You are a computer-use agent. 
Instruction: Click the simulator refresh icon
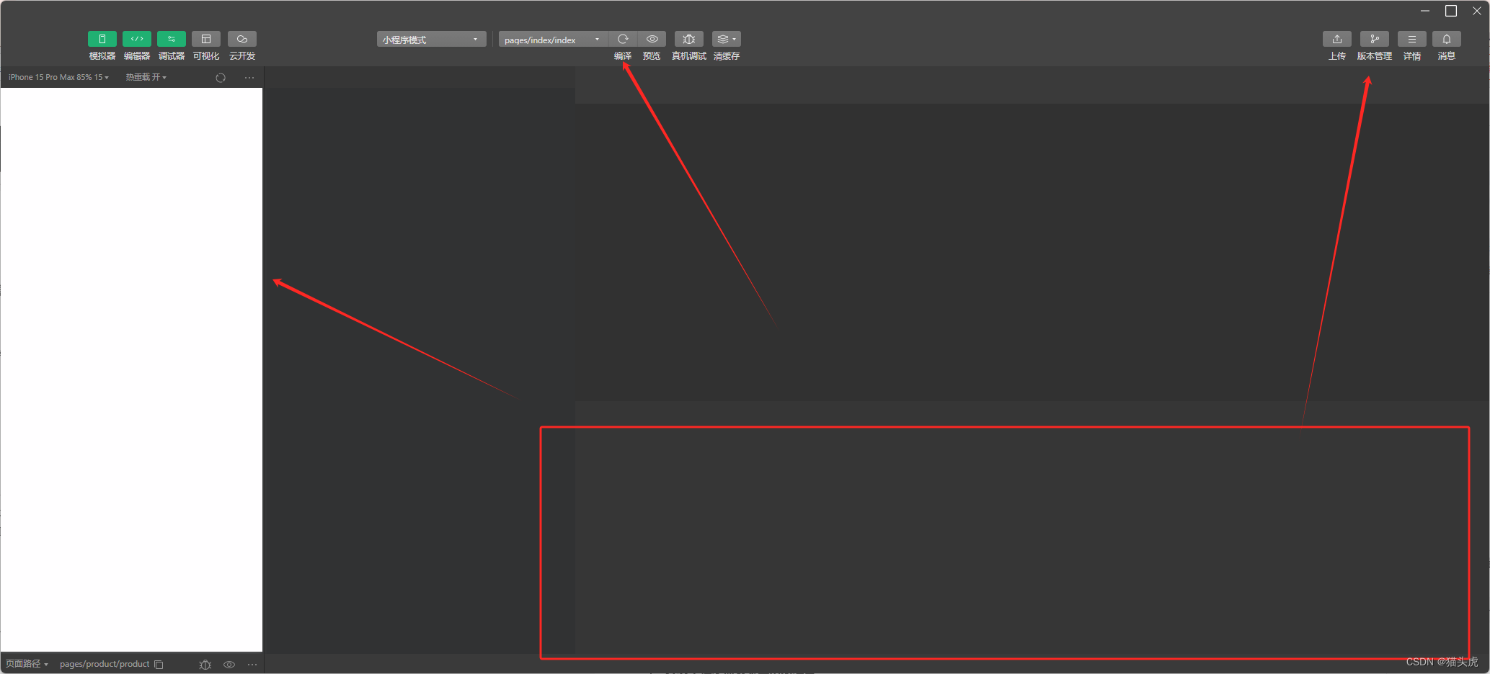(x=221, y=78)
